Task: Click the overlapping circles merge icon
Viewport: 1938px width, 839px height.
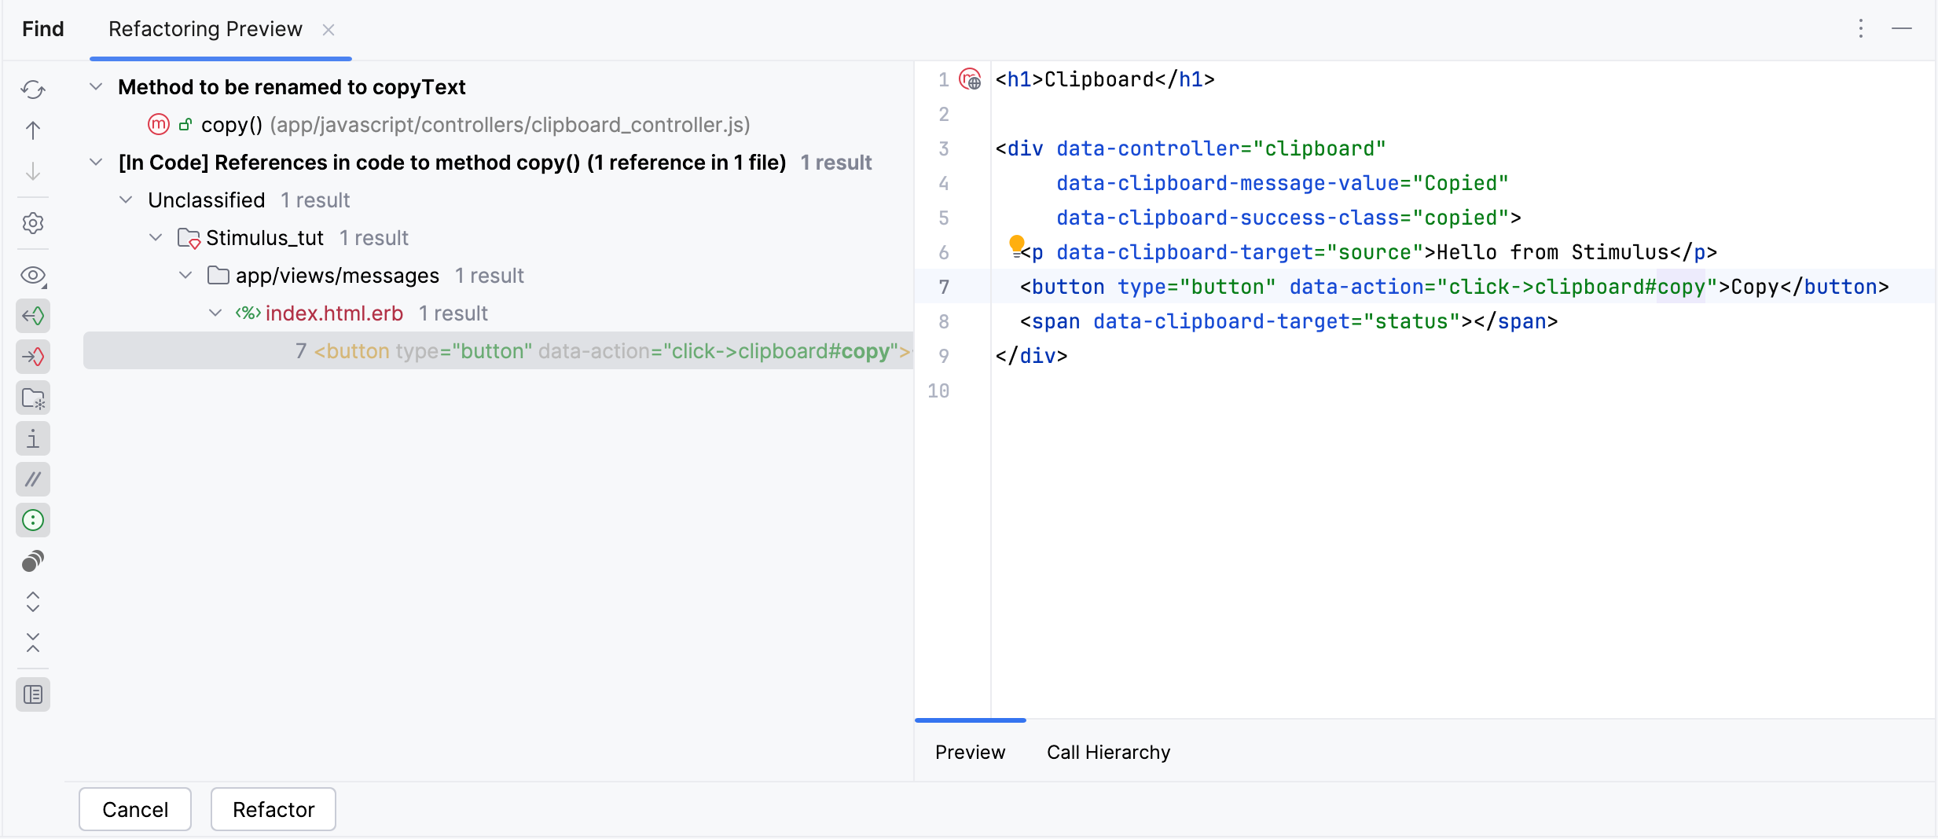Action: tap(33, 562)
